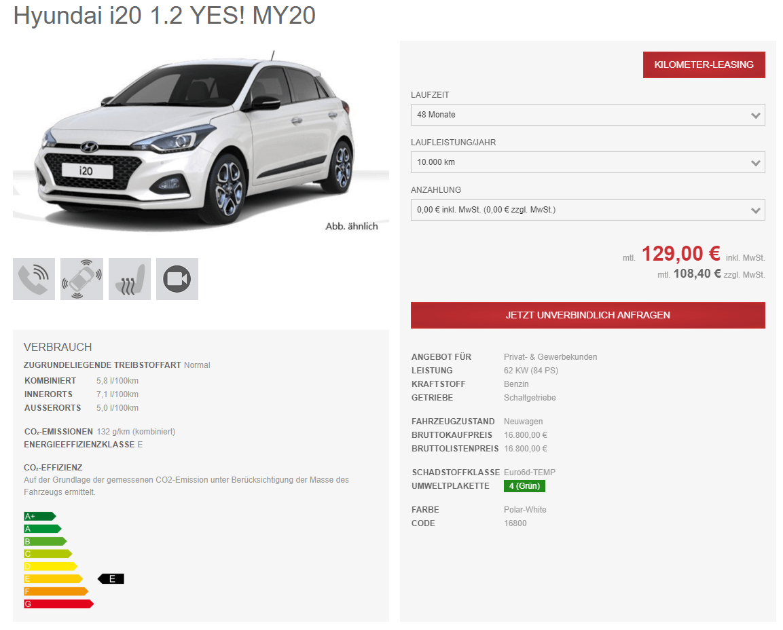Click the black E rating marker
Image resolution: width=783 pixels, height=630 pixels.
(111, 579)
